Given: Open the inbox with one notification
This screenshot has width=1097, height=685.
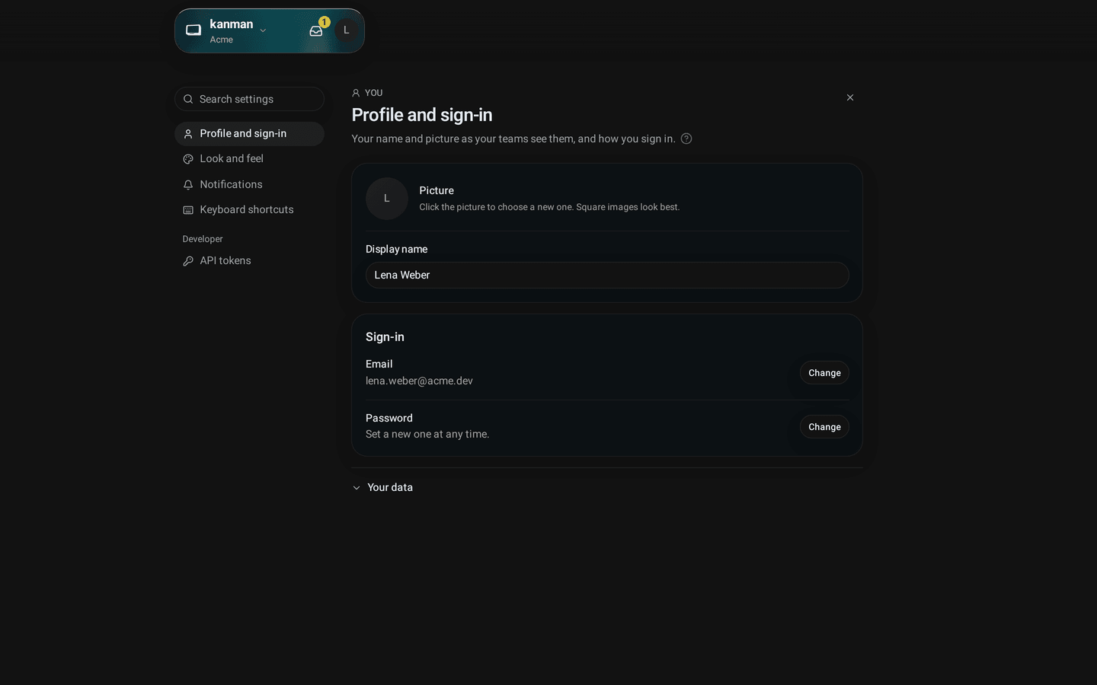Looking at the screenshot, I should (316, 30).
